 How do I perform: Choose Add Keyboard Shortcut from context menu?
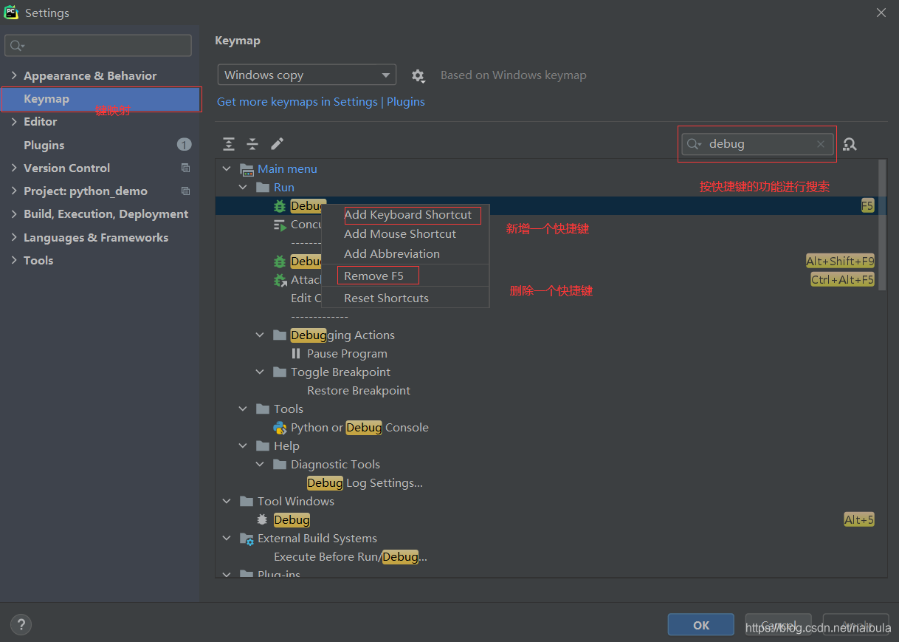(x=405, y=215)
